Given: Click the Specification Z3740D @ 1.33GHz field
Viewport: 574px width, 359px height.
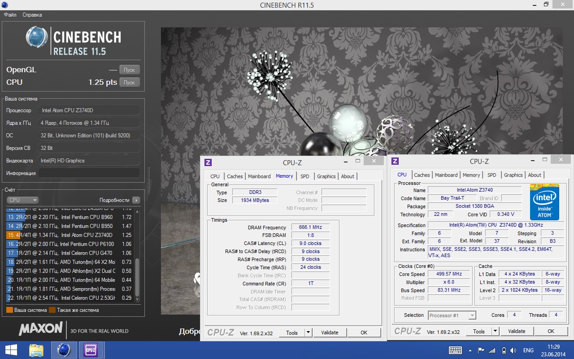Looking at the screenshot, I should 496,225.
